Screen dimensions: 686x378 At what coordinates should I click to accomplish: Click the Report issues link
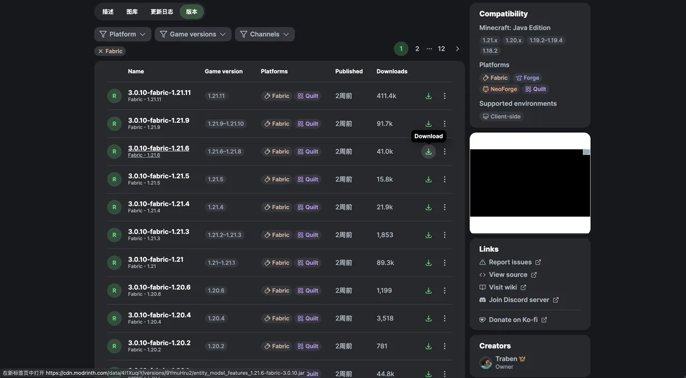tap(510, 262)
